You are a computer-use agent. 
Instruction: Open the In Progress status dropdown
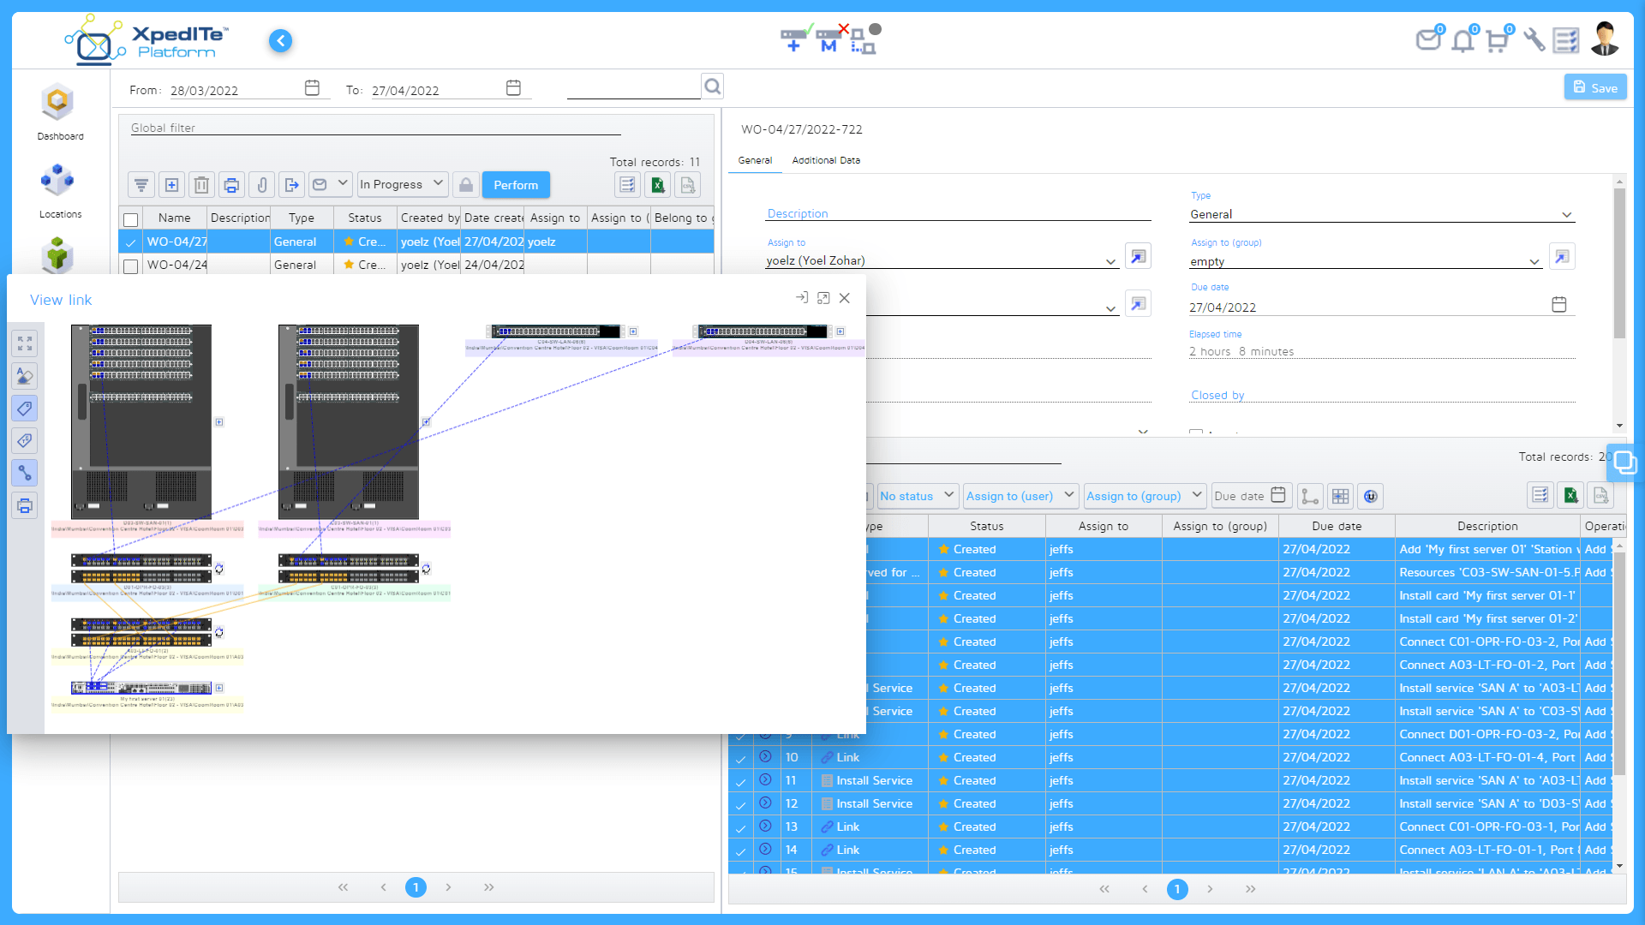coord(401,184)
